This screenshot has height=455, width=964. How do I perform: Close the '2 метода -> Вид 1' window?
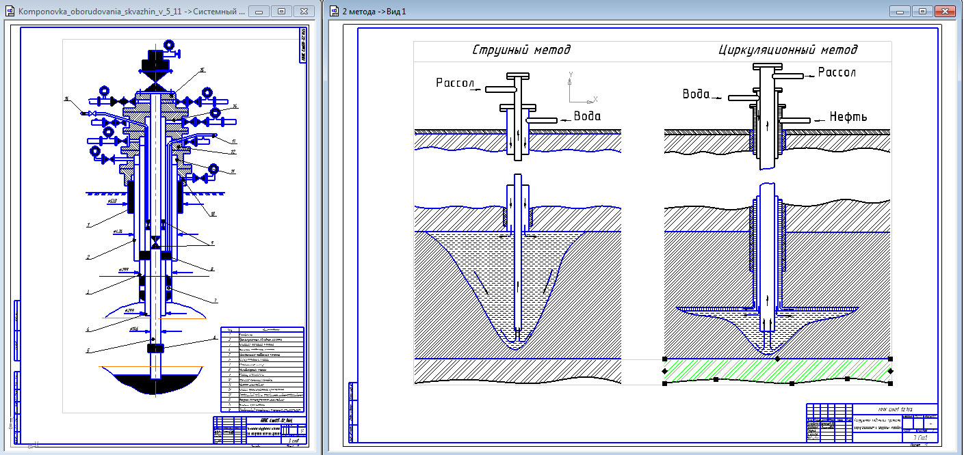pos(944,12)
